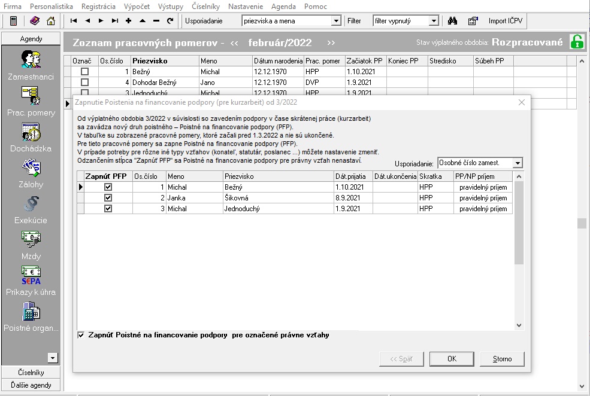Select the Ďalšie agendy sidebar tab
The image size is (590, 396).
click(x=31, y=385)
